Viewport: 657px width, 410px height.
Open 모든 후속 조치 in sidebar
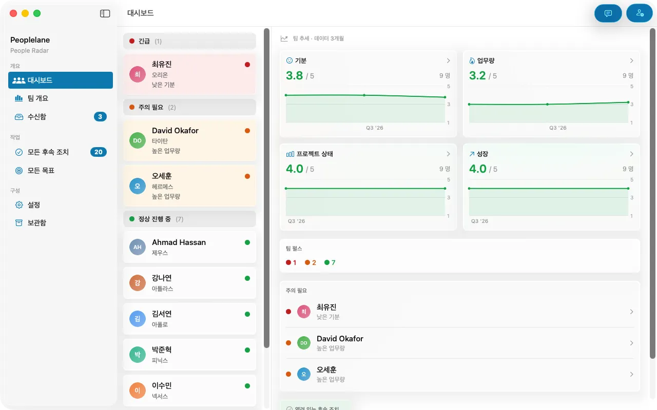tap(61, 152)
